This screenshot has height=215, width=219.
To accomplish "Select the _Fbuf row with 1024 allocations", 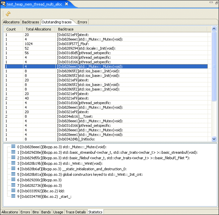I will point(67,44).
